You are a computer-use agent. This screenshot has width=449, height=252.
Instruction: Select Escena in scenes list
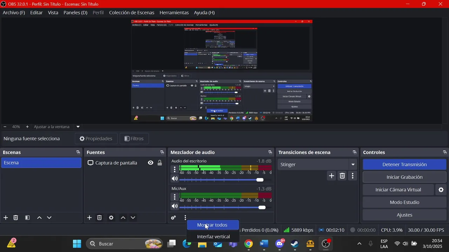tap(41, 163)
